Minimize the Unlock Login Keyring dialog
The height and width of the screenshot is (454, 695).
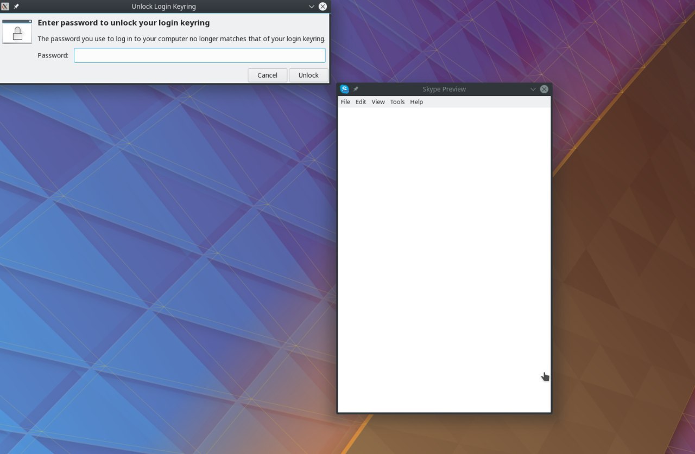coord(312,7)
